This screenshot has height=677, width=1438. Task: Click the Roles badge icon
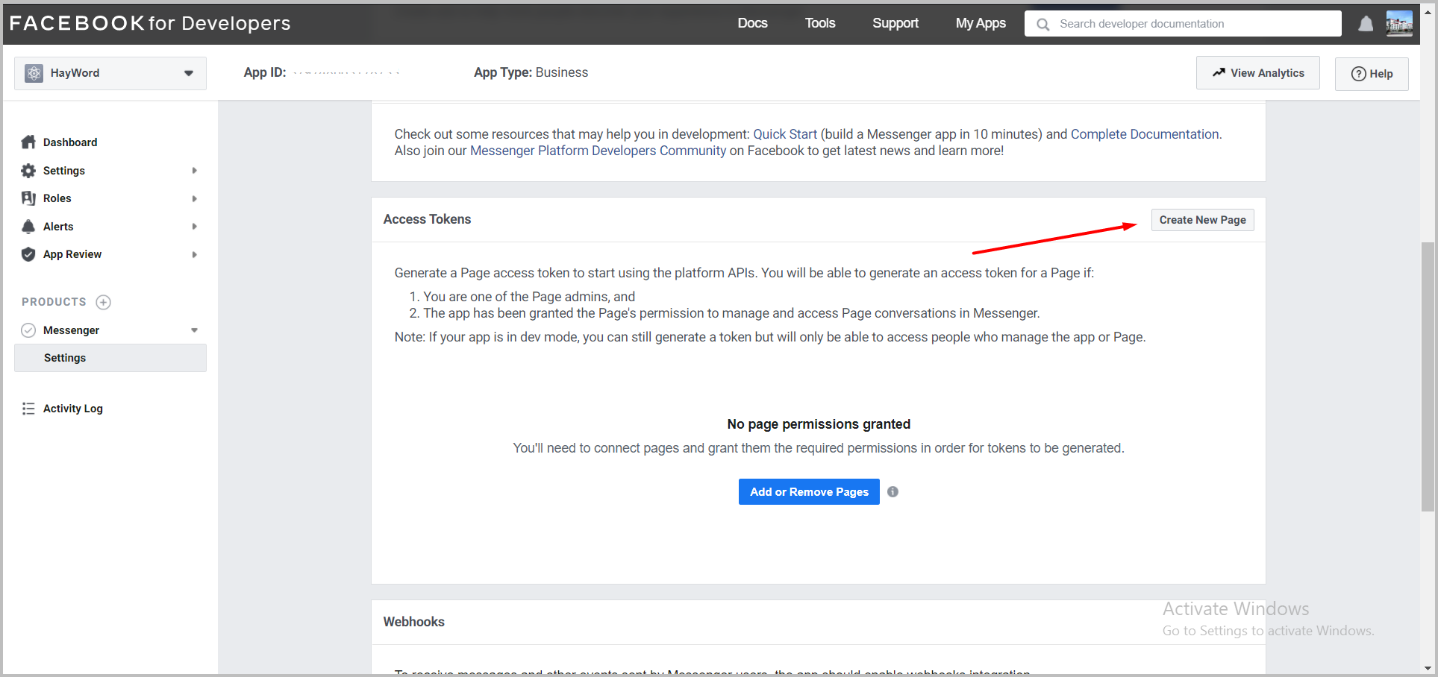[x=28, y=198]
